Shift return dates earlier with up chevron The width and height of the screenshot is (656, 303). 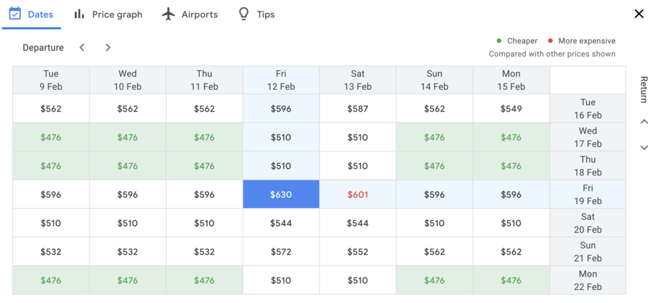[644, 121]
